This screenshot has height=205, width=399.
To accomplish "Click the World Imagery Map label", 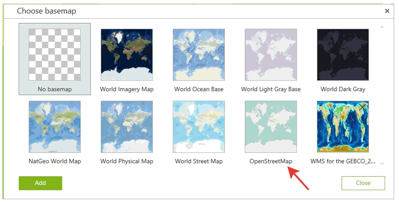I will coord(127,89).
